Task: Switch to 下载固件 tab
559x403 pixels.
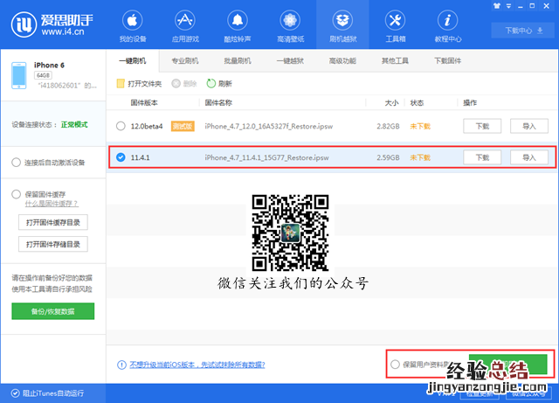Action: 448,61
